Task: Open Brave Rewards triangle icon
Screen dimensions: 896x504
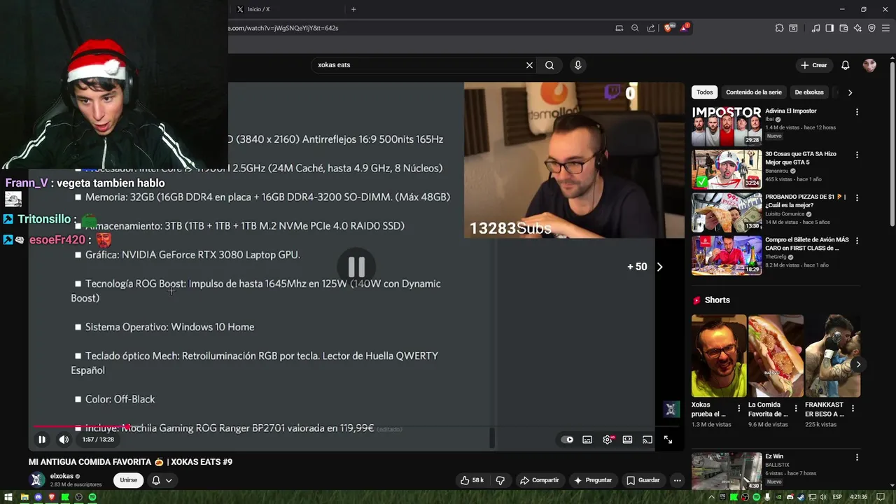Action: [685, 28]
